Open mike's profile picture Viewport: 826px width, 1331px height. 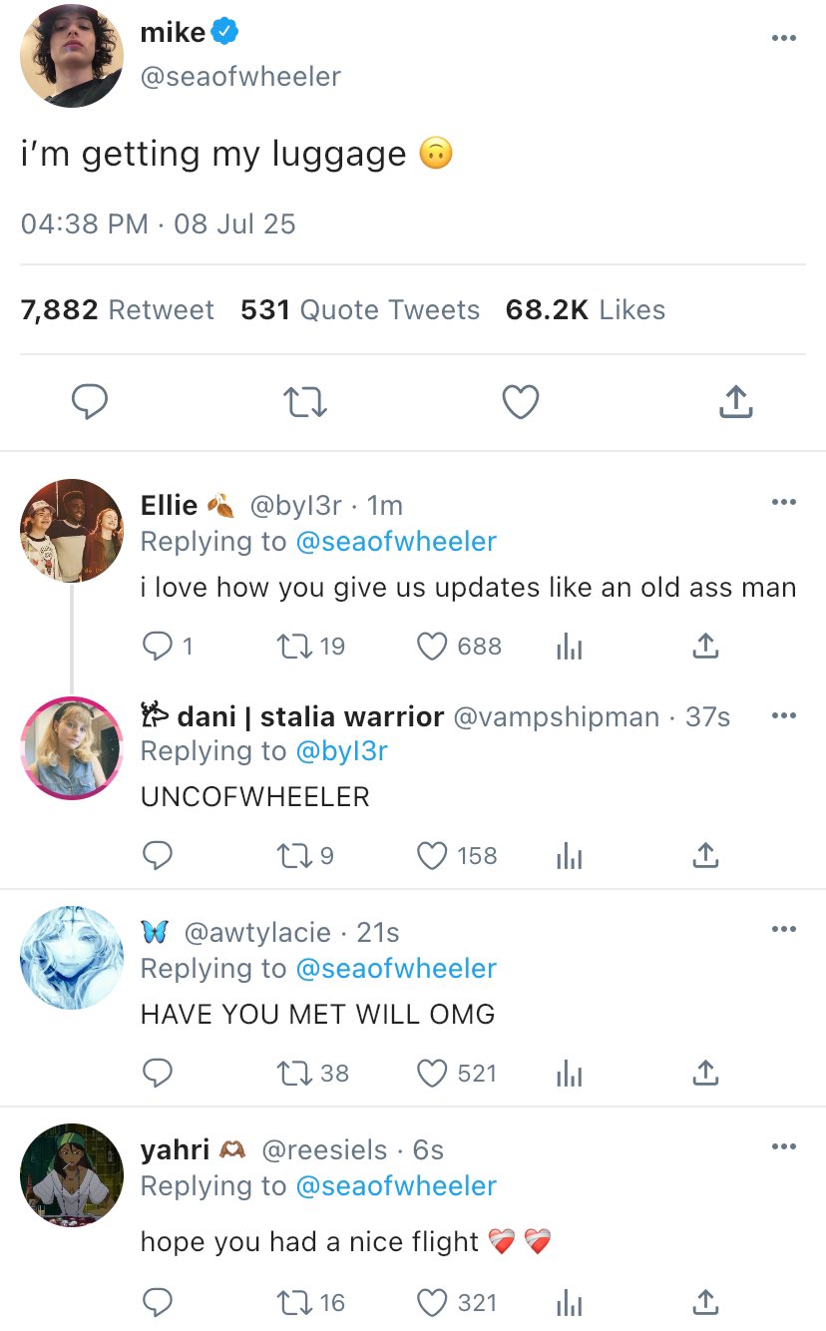[x=72, y=55]
